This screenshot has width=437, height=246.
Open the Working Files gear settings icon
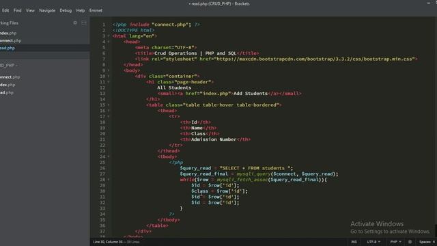tap(75, 23)
